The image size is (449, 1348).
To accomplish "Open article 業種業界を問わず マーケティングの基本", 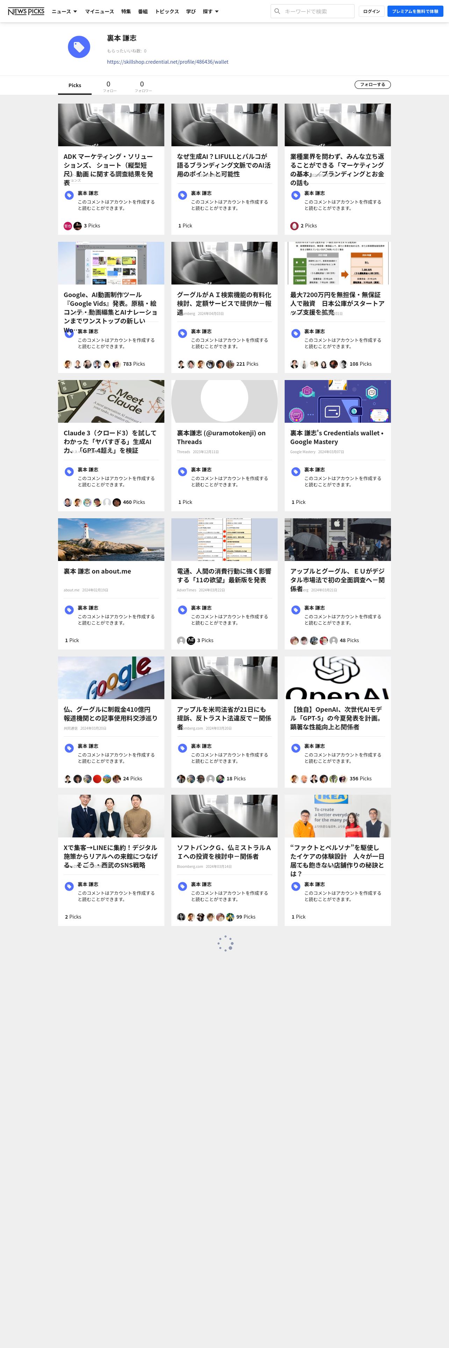I will (x=337, y=169).
